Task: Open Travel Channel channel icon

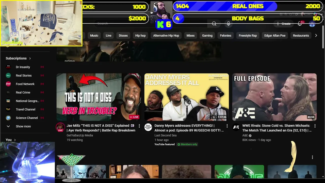Action: (x=8, y=109)
